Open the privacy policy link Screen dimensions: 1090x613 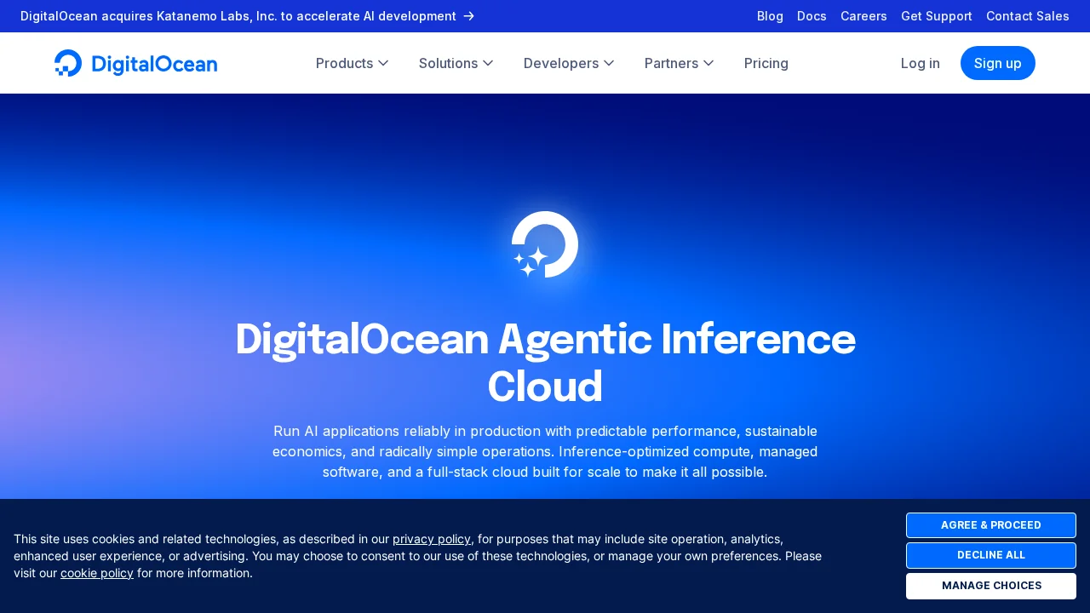432,539
